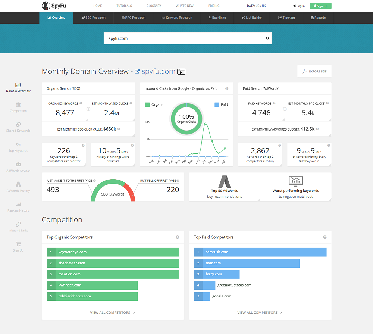Click the Export PDF button
Screen dimensions: 373x334
pos(314,71)
